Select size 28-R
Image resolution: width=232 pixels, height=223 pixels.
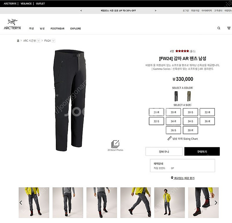click(156, 112)
